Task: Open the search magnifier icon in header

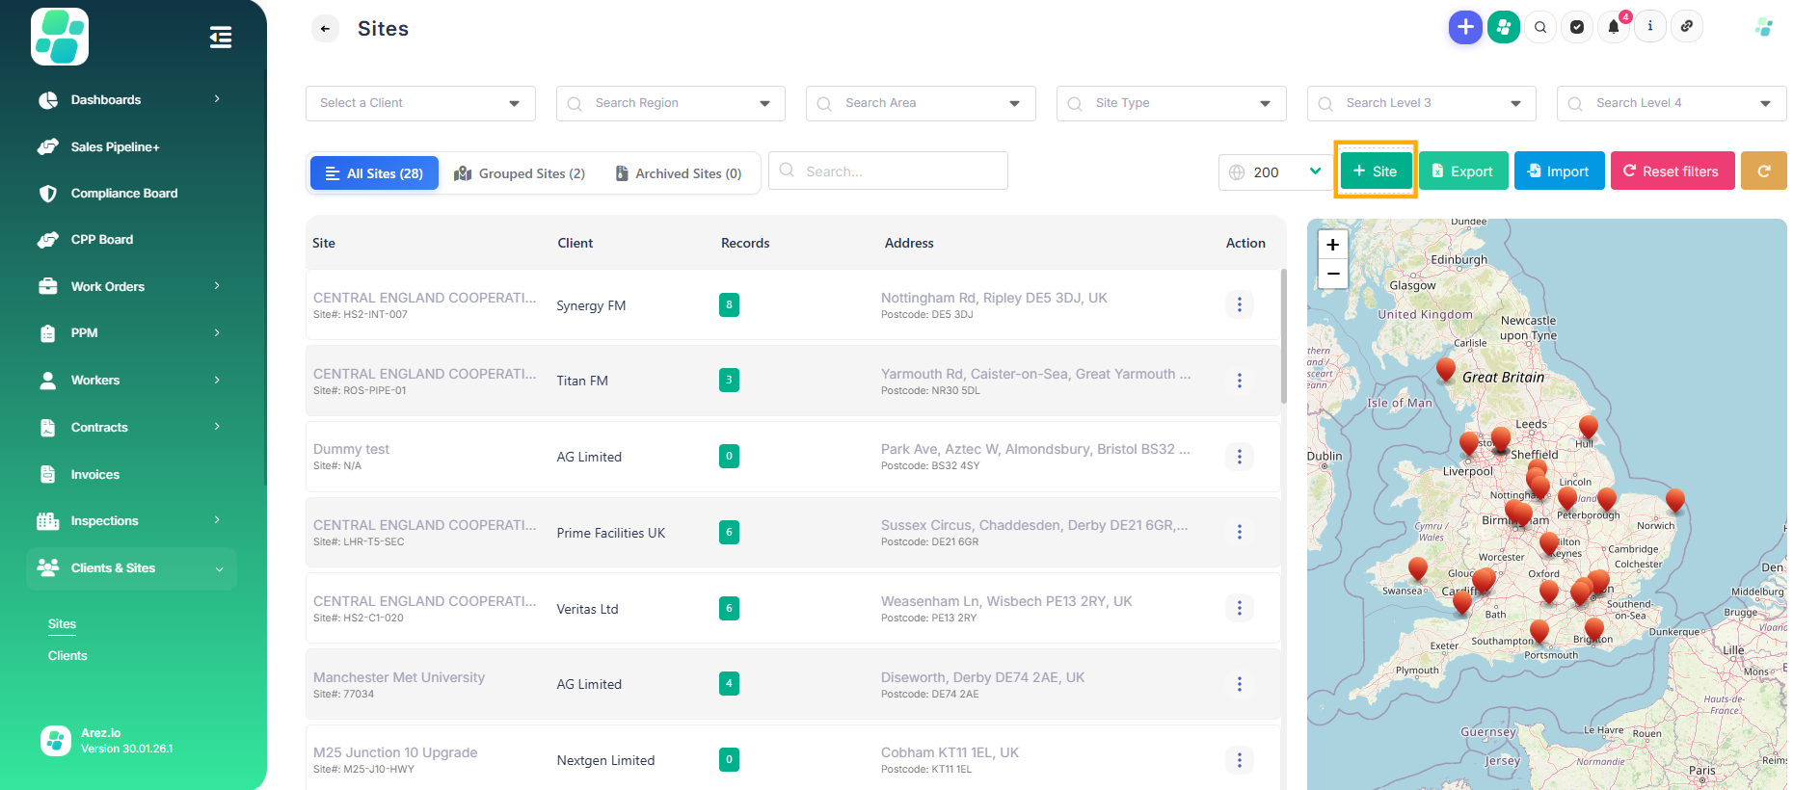Action: (x=1540, y=27)
